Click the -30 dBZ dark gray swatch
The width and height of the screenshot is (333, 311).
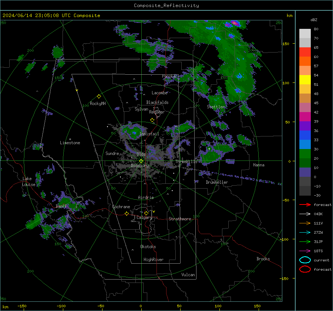point(305,191)
